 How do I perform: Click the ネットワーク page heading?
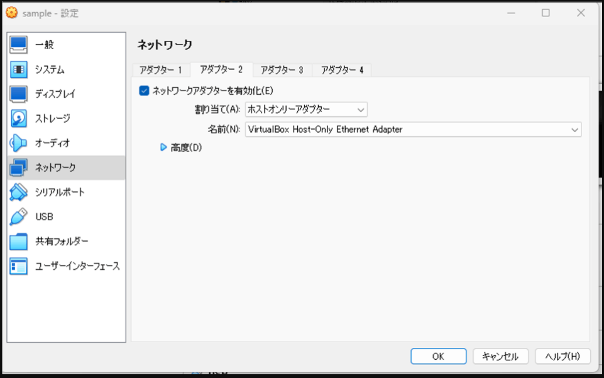[165, 45]
